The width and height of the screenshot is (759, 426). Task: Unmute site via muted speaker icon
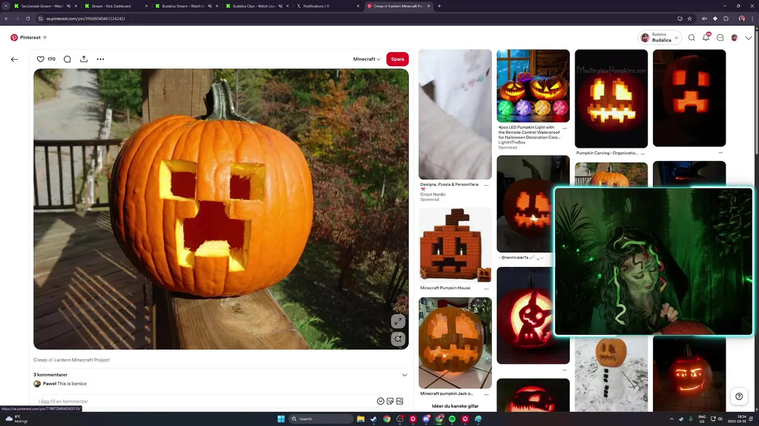(703, 18)
